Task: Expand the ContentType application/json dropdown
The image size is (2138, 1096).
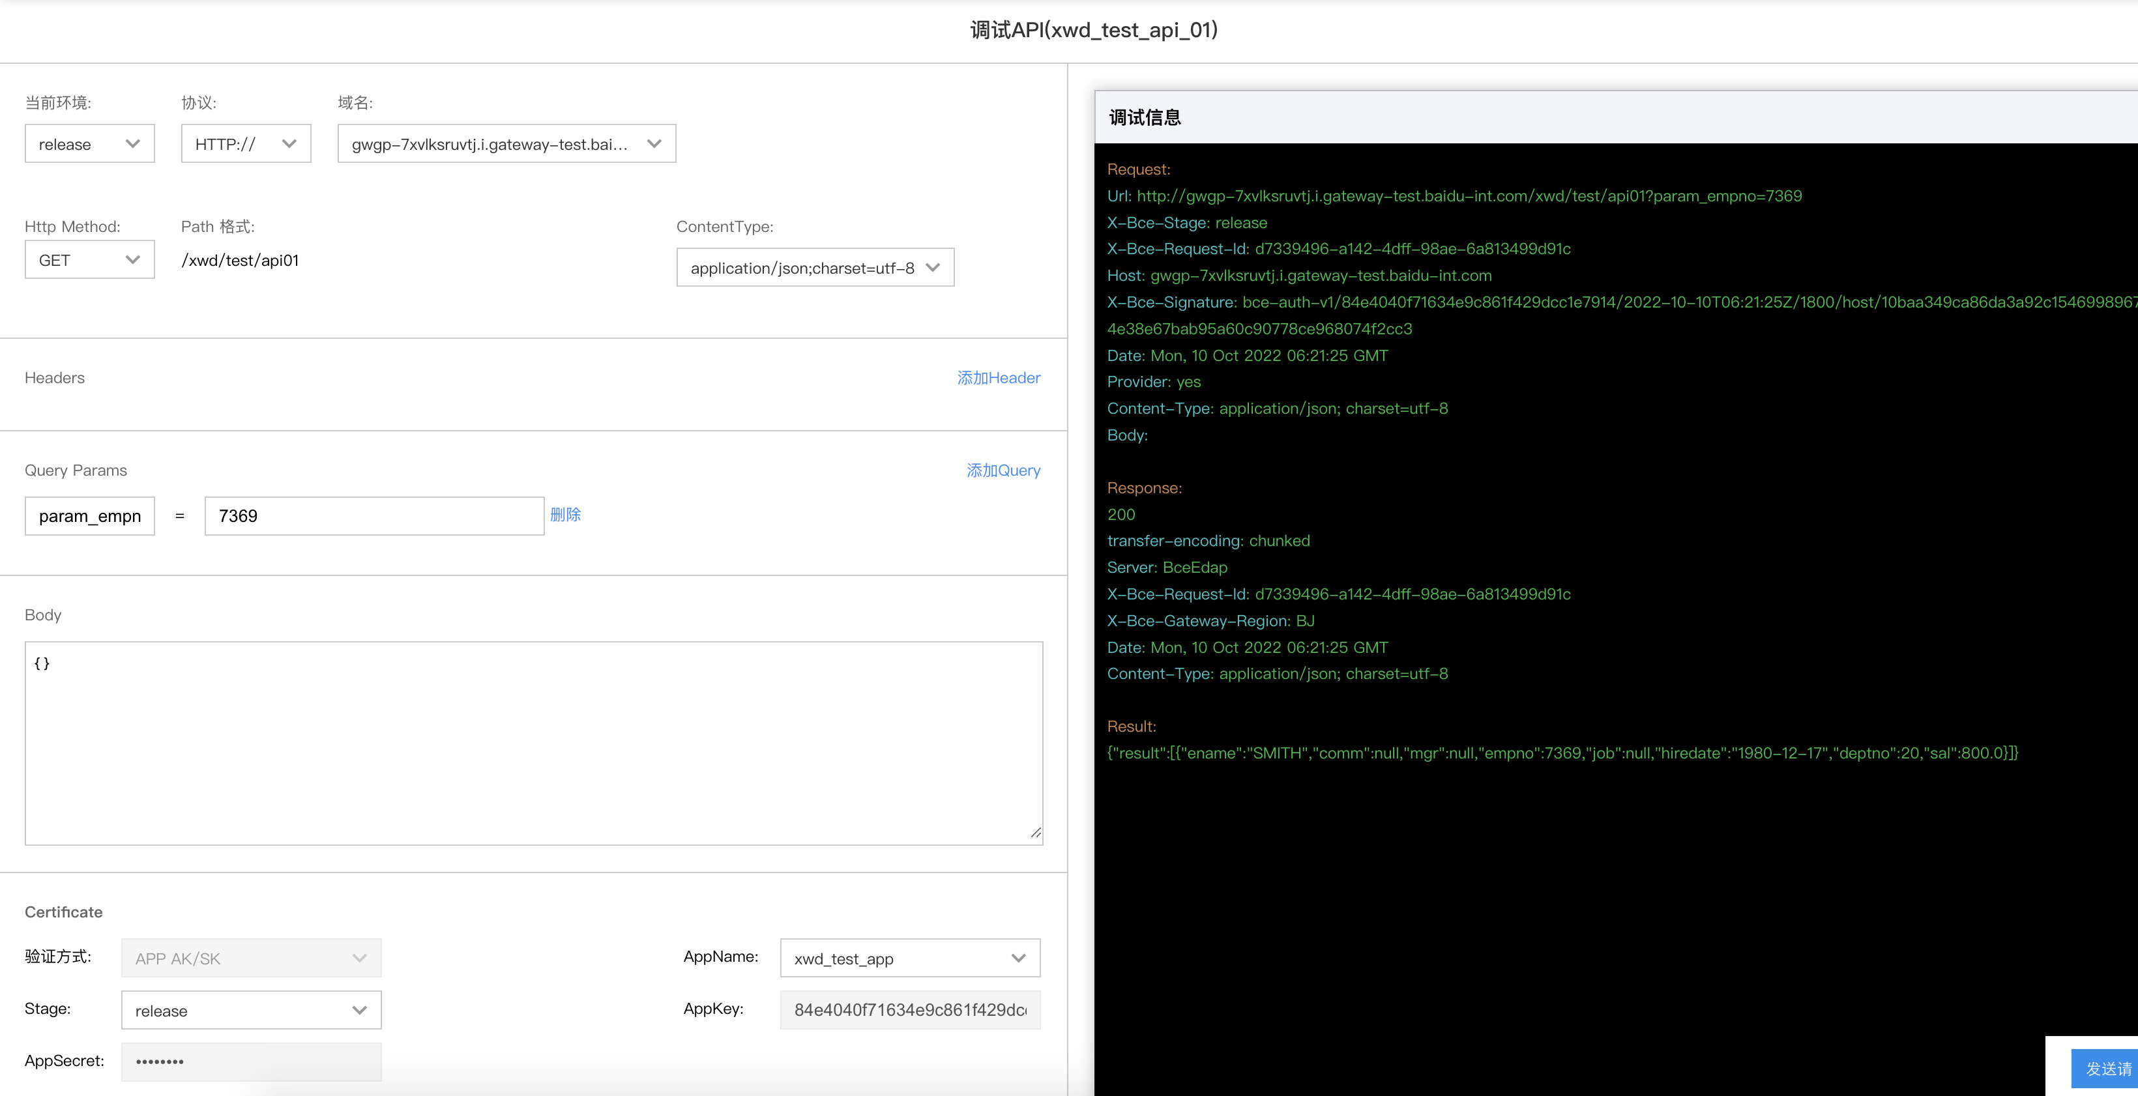Action: coord(815,267)
